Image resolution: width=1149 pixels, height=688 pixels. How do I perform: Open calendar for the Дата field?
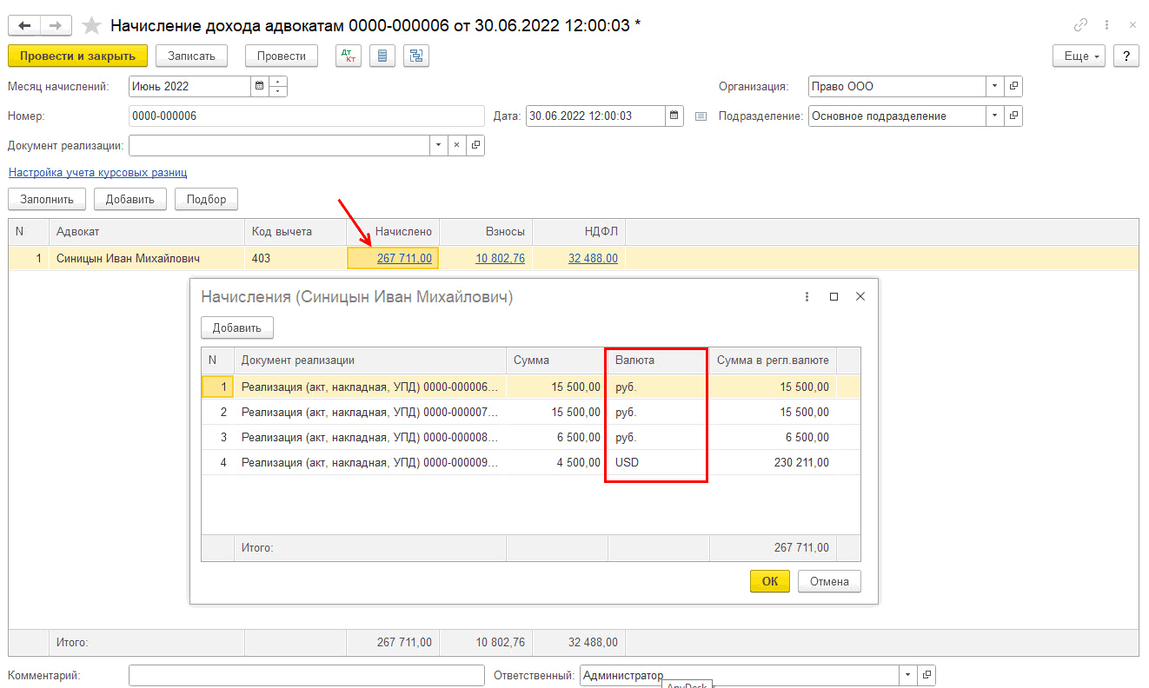(x=674, y=116)
